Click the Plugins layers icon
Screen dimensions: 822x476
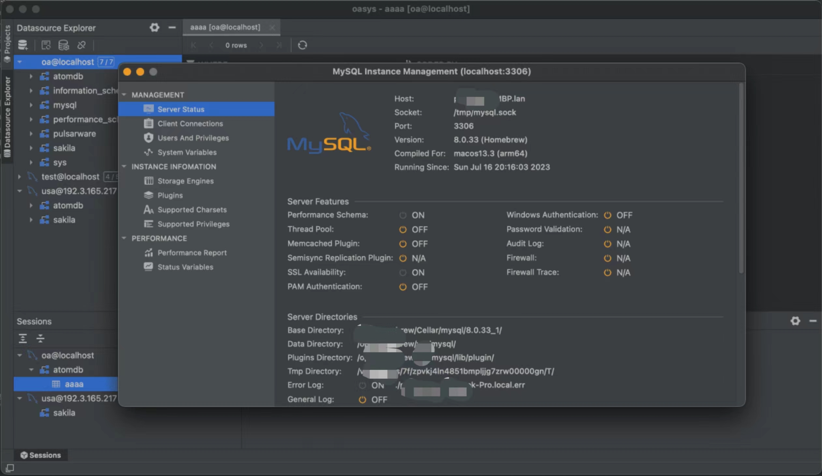click(148, 195)
